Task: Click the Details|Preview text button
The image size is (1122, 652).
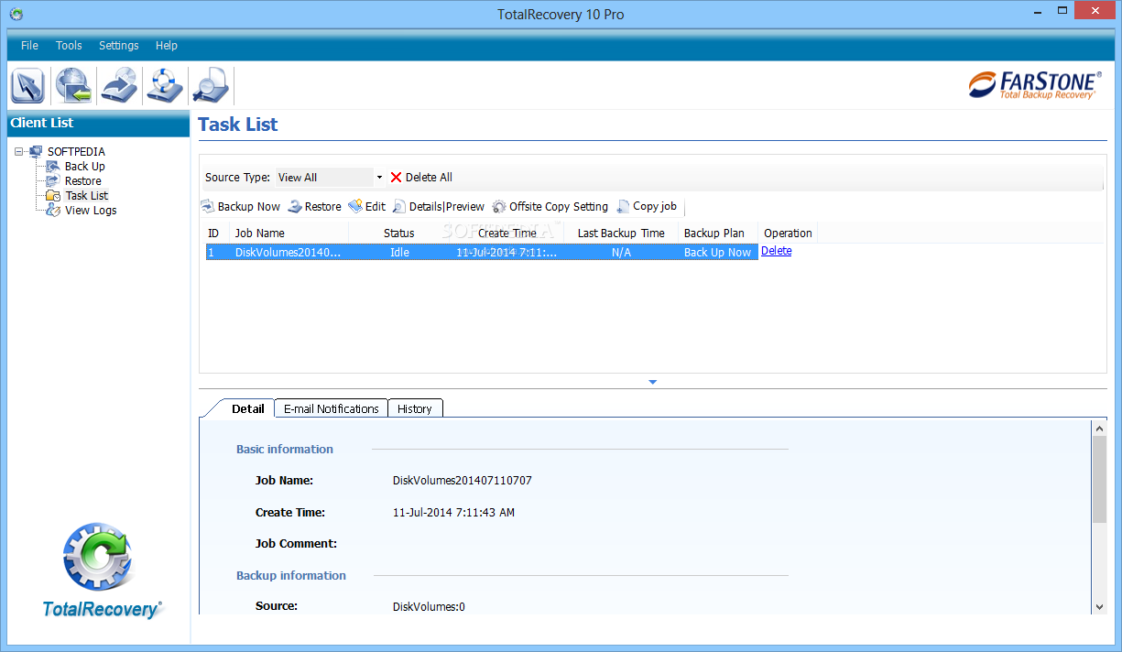Action: (447, 207)
